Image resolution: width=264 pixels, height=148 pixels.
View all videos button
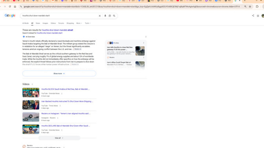pos(59,138)
